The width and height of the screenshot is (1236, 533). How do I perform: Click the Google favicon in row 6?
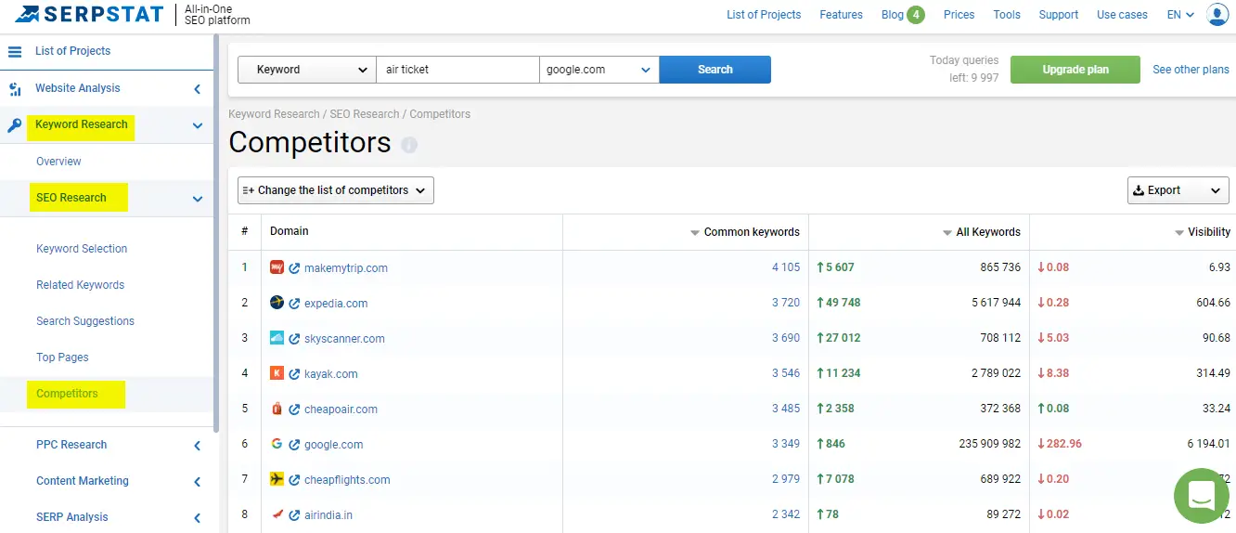tap(277, 444)
